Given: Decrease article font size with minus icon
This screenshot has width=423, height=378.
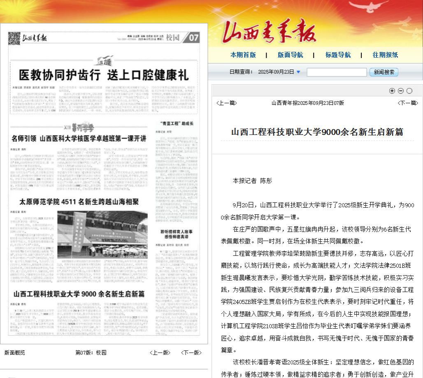Looking at the screenshot, I should (400, 91).
